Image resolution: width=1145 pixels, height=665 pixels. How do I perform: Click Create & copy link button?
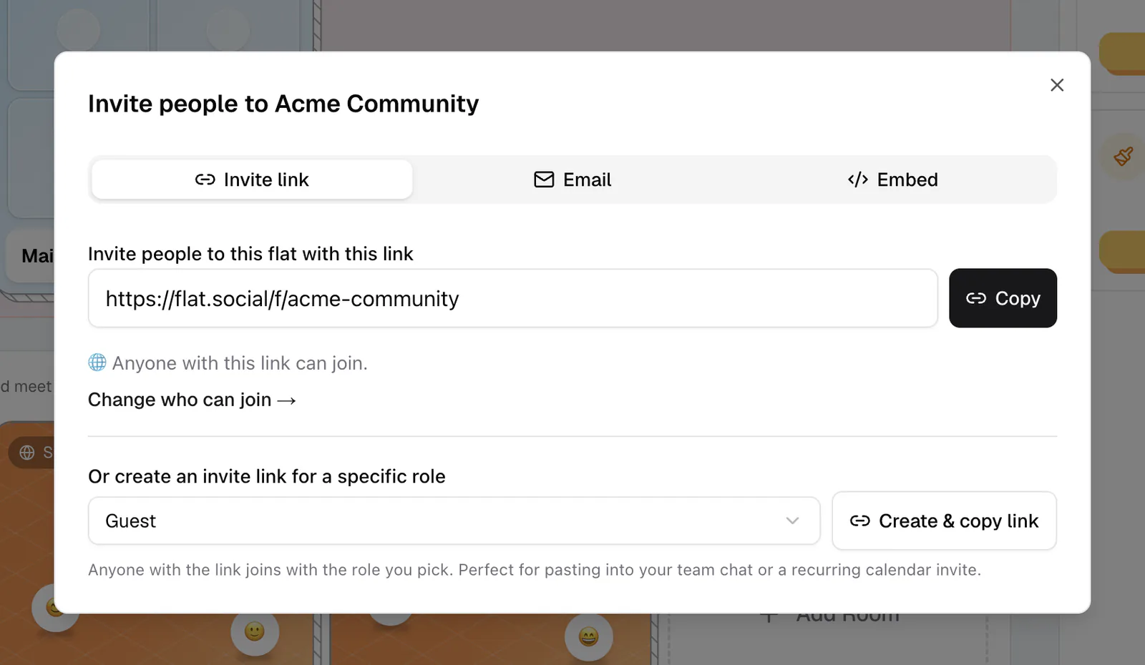[944, 521]
